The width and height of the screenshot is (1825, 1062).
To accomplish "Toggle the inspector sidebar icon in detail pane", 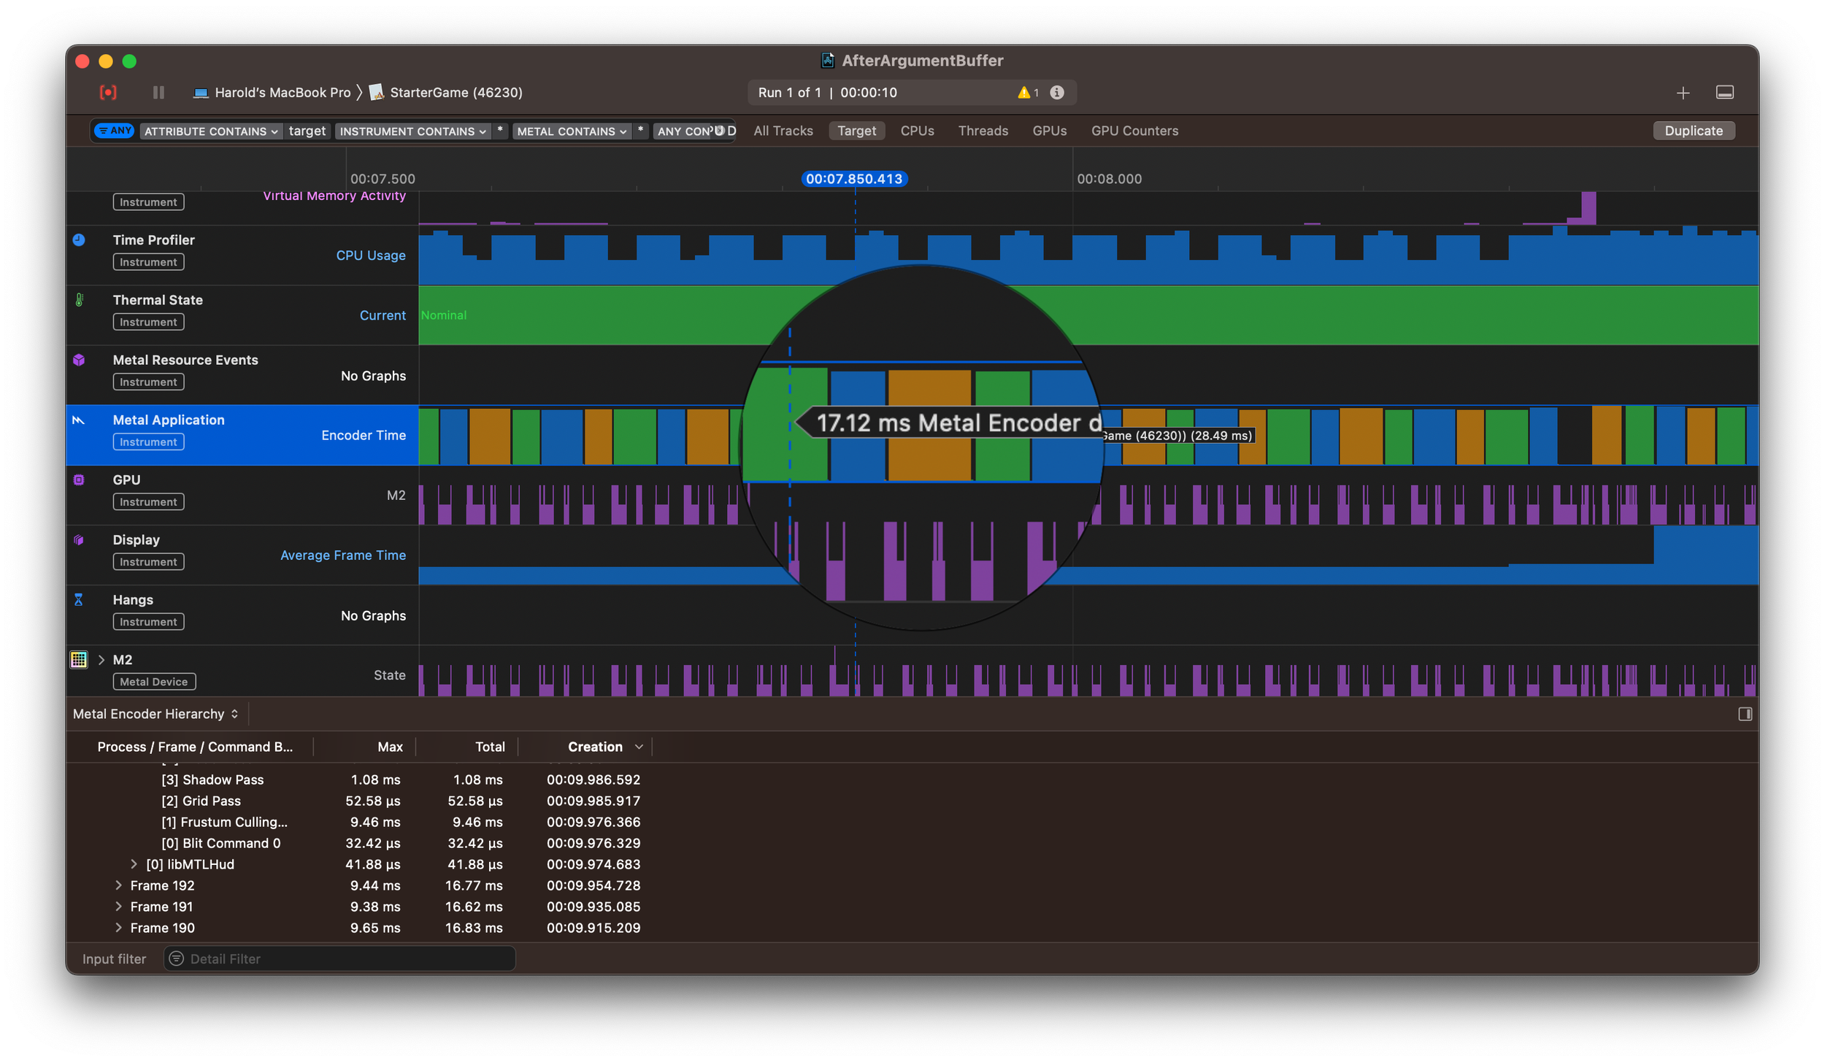I will tap(1745, 714).
